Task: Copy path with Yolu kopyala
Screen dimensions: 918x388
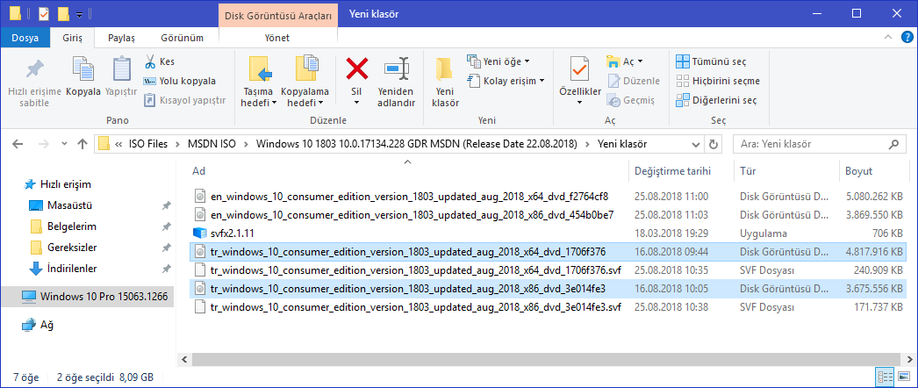Action: point(180,81)
